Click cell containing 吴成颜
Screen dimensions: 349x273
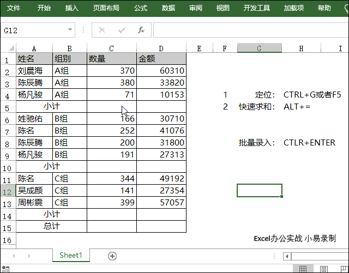(34, 191)
